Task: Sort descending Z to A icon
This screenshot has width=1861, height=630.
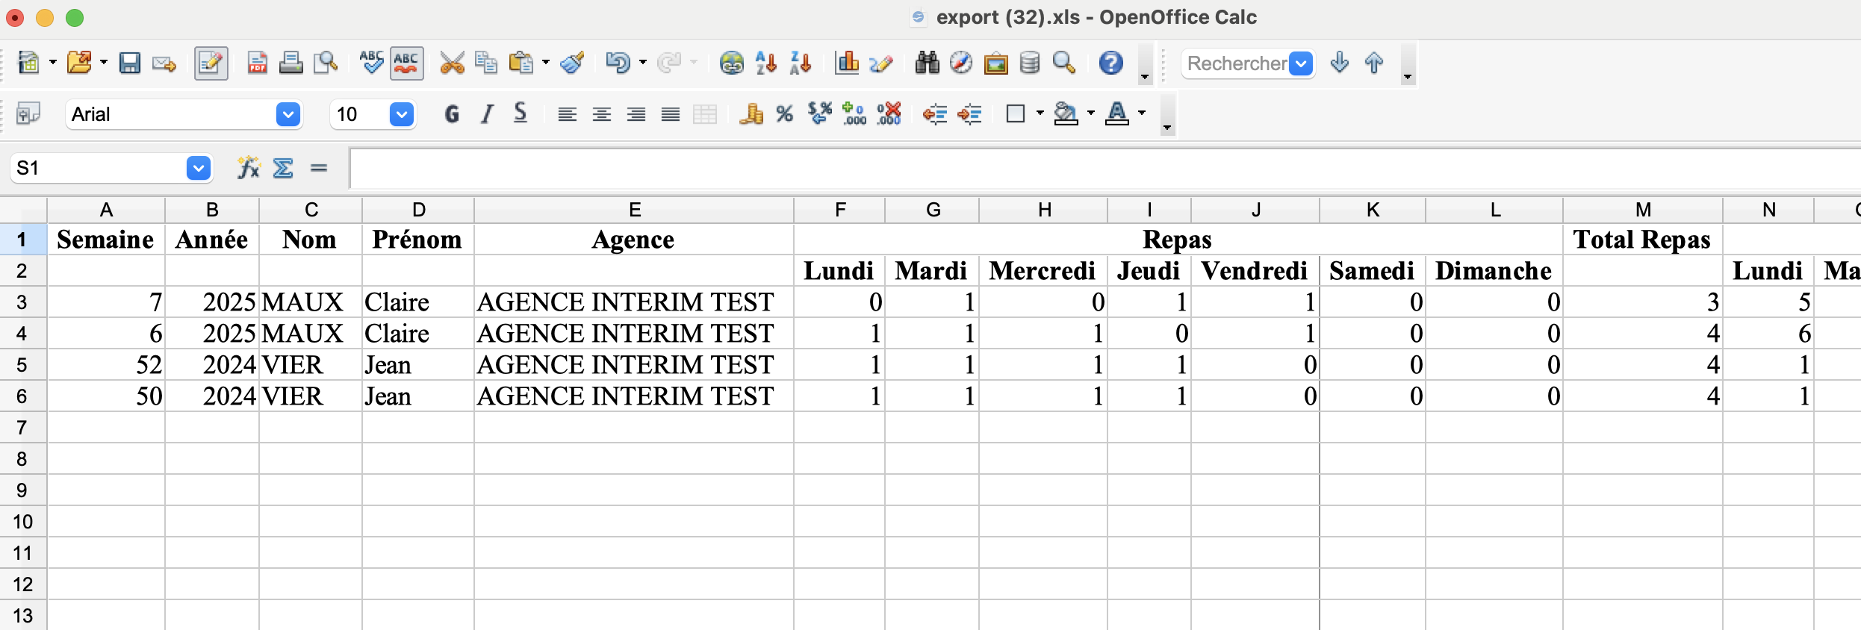Action: coord(801,63)
